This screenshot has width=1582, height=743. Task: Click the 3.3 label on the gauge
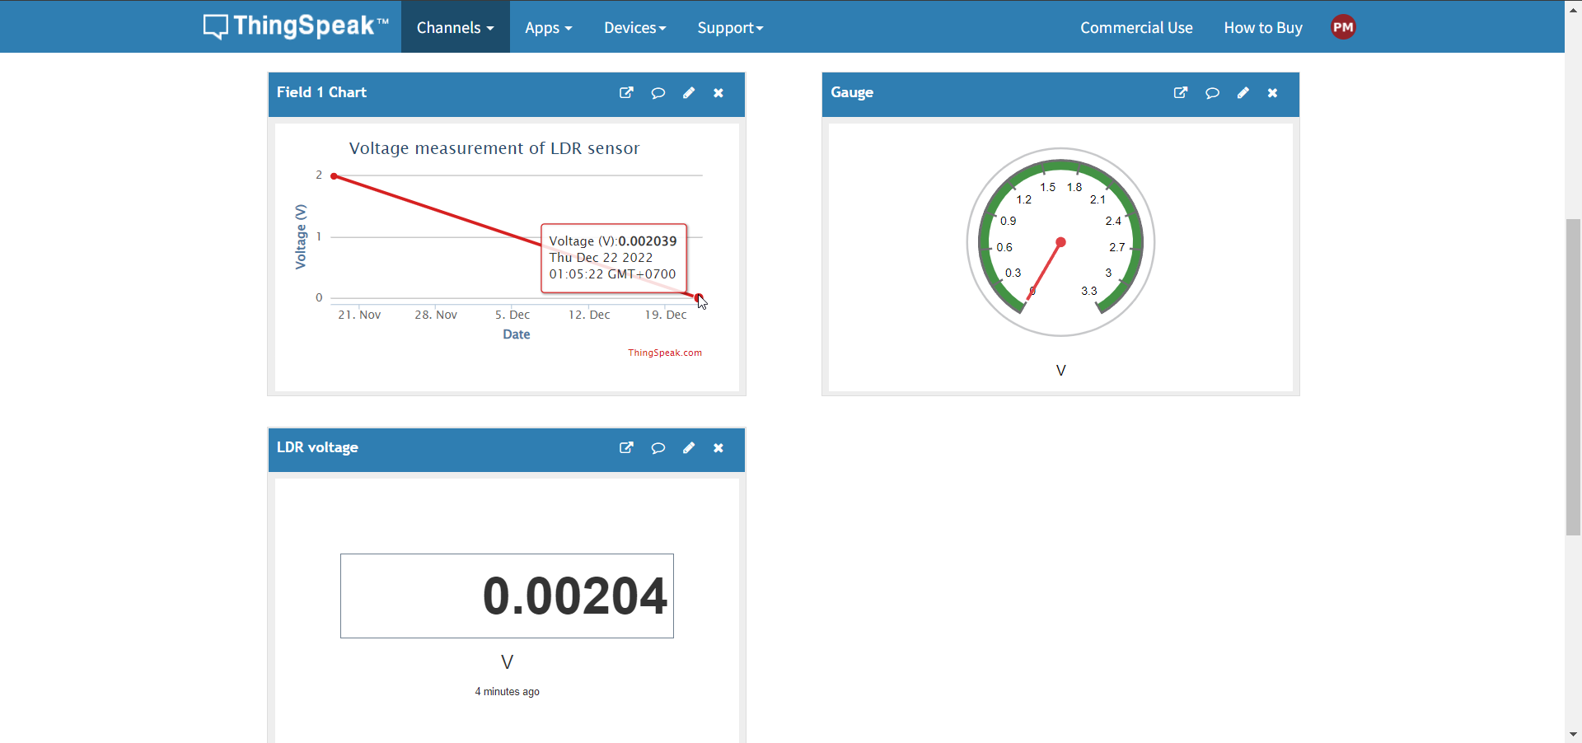[x=1089, y=291]
